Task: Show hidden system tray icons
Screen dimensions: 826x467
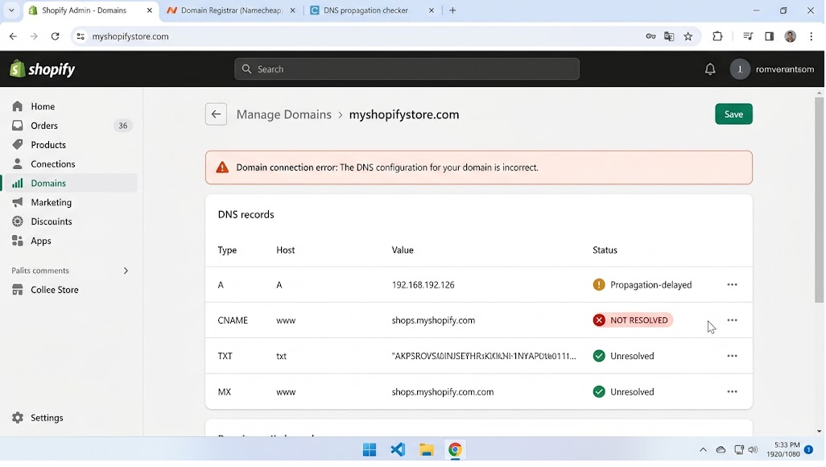Action: pyautogui.click(x=703, y=449)
